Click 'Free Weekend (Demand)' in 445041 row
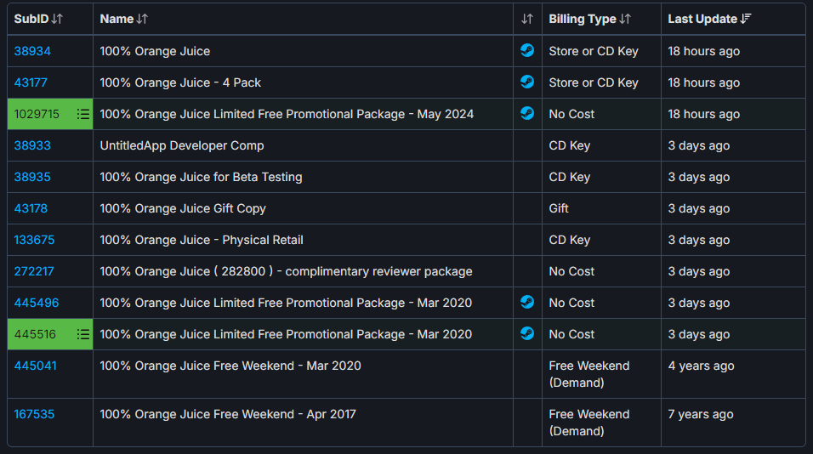This screenshot has width=813, height=454. (x=589, y=374)
